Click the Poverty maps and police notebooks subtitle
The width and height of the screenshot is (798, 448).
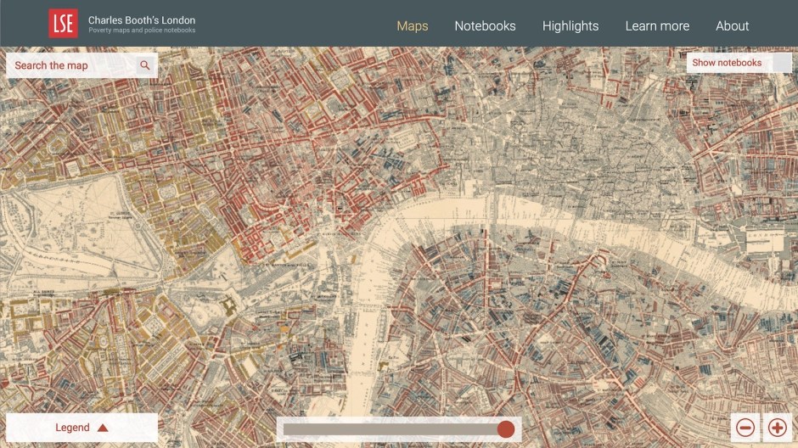(142, 31)
